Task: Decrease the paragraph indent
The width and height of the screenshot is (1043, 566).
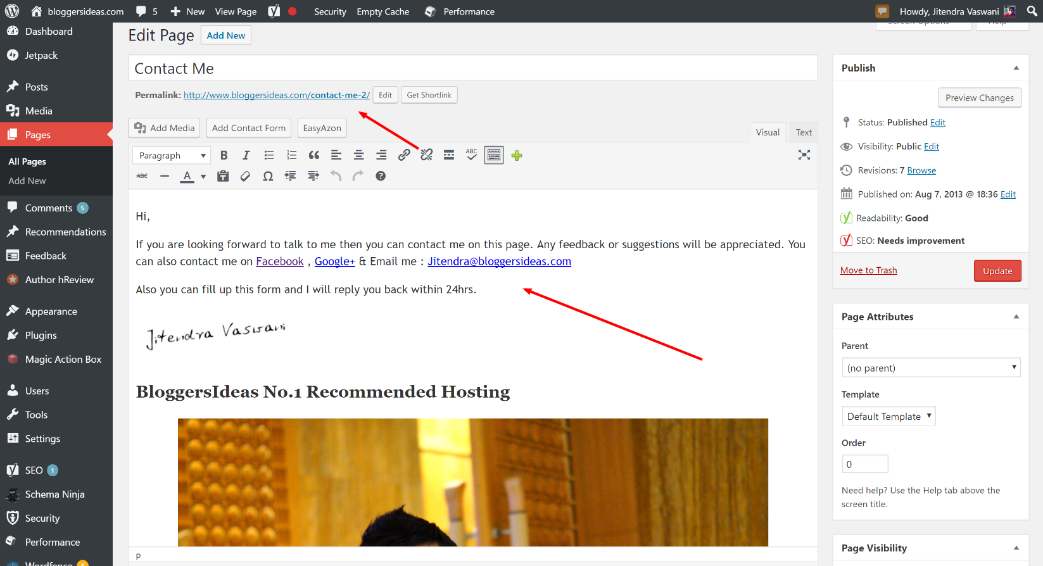Action: [290, 176]
